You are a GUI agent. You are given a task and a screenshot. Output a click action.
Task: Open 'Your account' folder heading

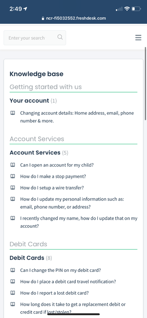29,101
